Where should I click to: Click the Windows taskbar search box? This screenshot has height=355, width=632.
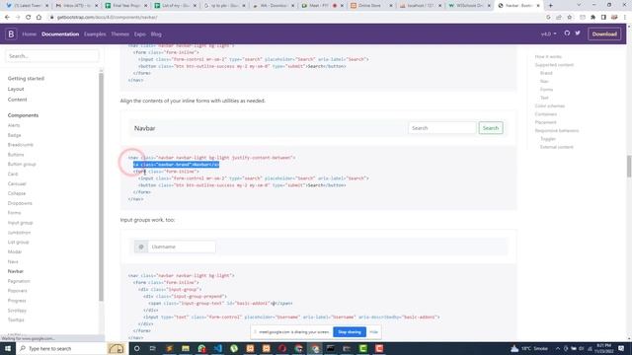point(61,348)
